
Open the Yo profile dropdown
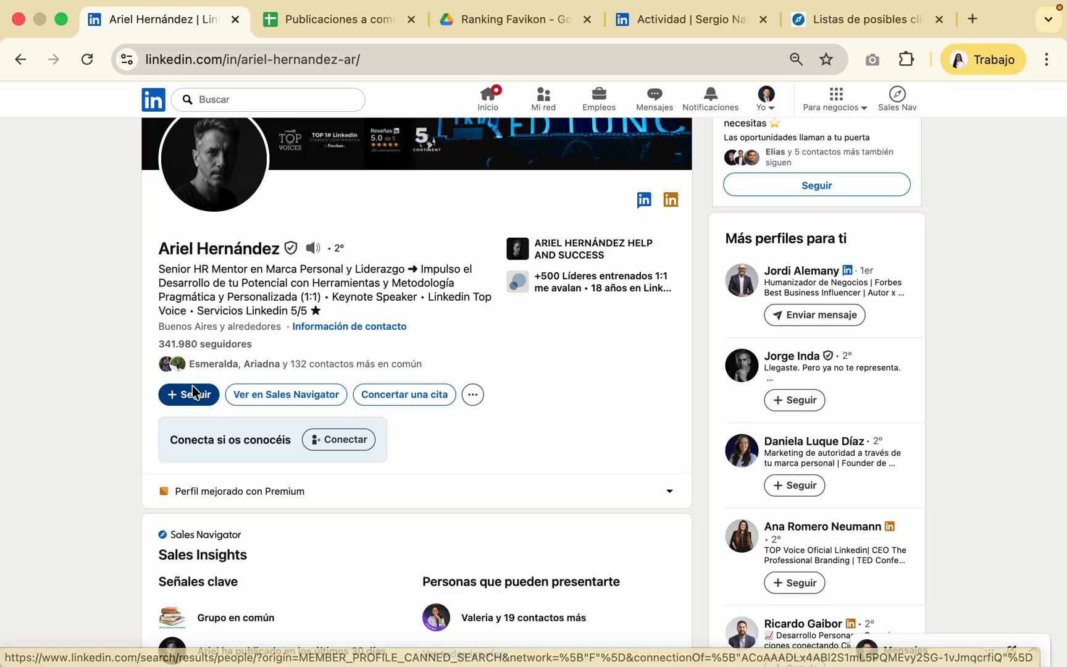[x=766, y=99]
